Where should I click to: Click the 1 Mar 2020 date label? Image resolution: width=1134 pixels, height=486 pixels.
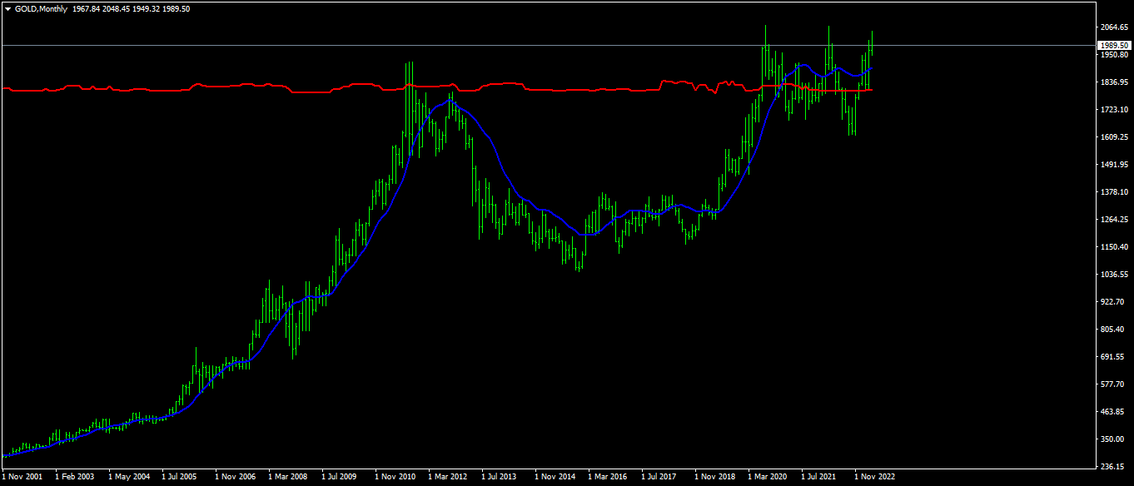(x=768, y=478)
